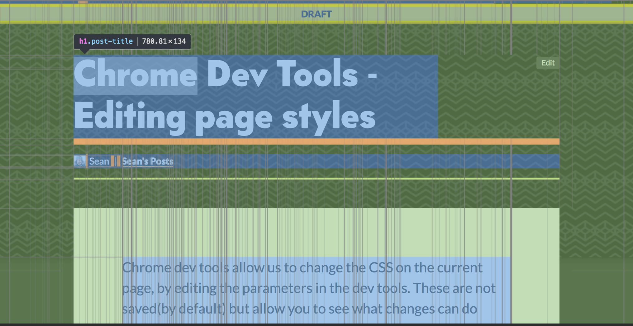Click the author avatar thumbnail beside Sean
633x326 pixels.
pos(80,161)
